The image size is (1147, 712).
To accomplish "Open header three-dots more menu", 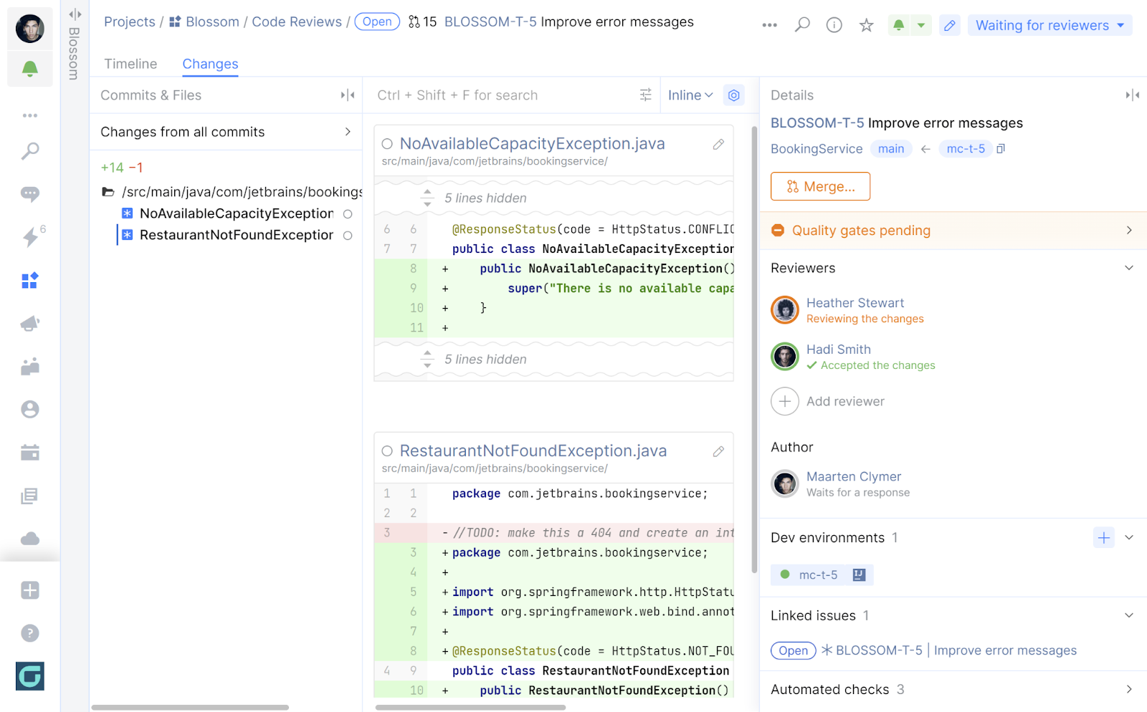I will click(x=769, y=25).
